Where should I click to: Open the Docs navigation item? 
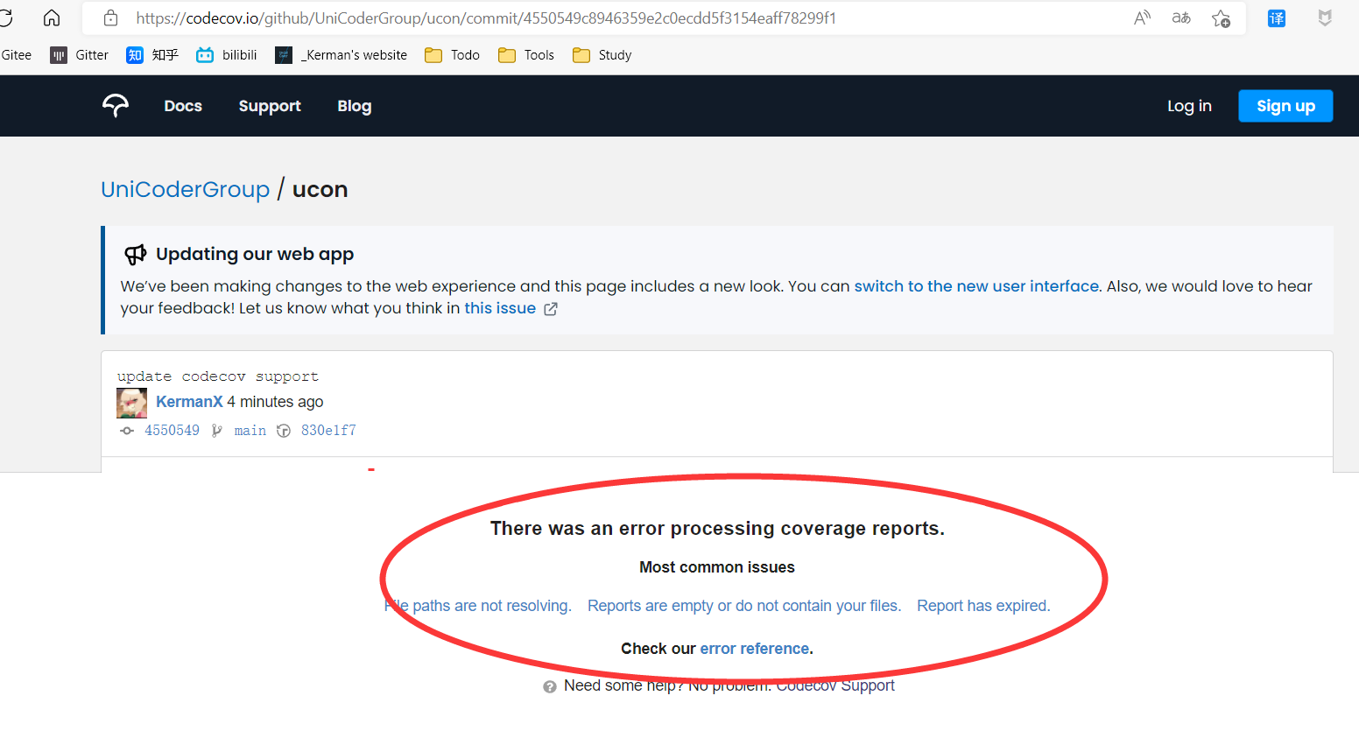pos(182,105)
